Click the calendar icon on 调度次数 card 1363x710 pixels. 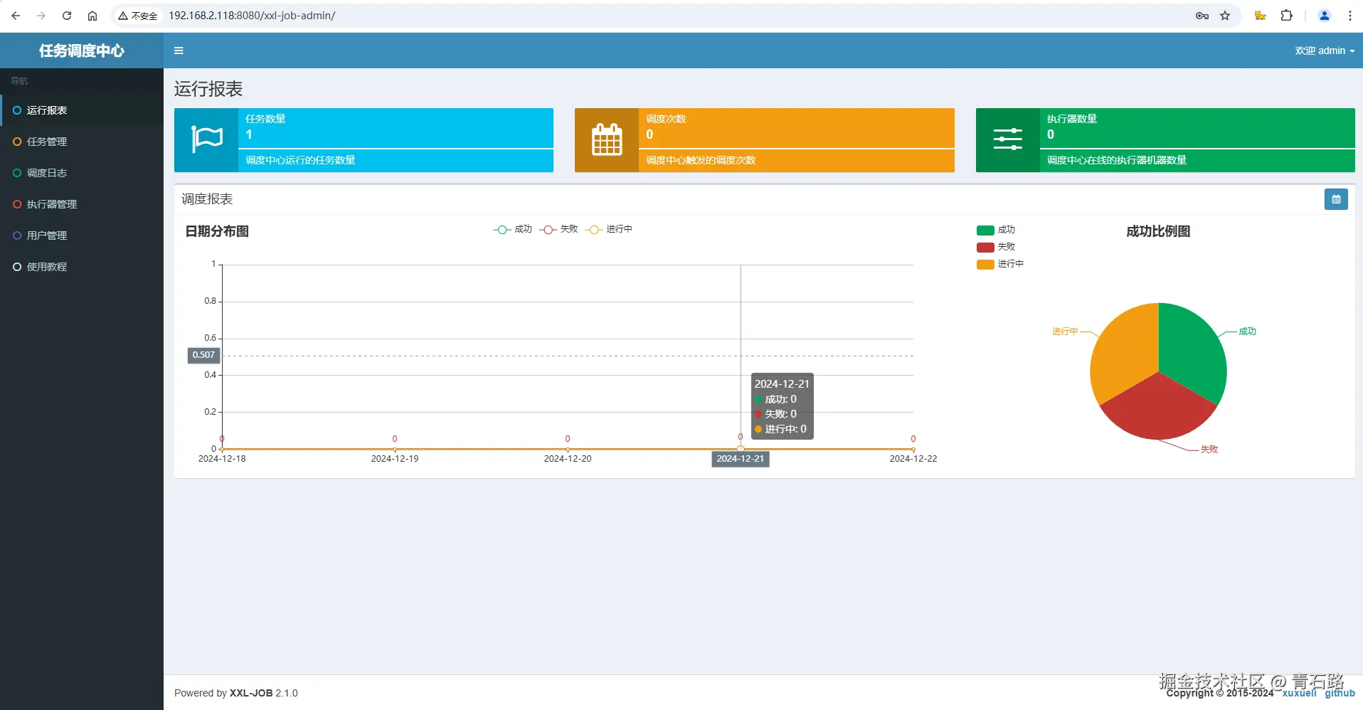pyautogui.click(x=607, y=140)
